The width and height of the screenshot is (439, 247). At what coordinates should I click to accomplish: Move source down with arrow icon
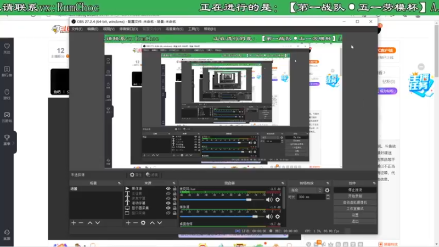[160, 223]
